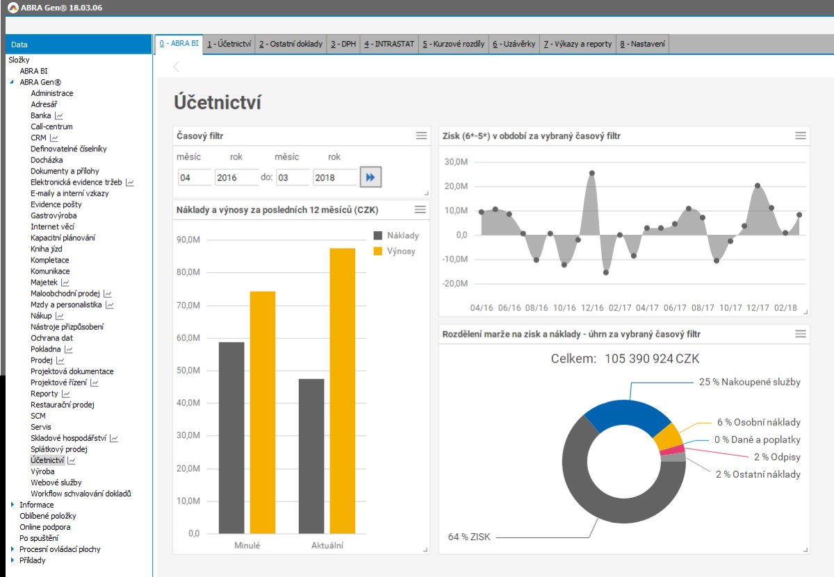Click the ABRA logo in the title bar
Image resolution: width=834 pixels, height=577 pixels.
(x=13, y=8)
